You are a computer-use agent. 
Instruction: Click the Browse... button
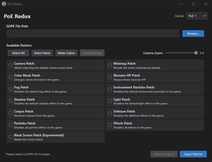pos(193,34)
